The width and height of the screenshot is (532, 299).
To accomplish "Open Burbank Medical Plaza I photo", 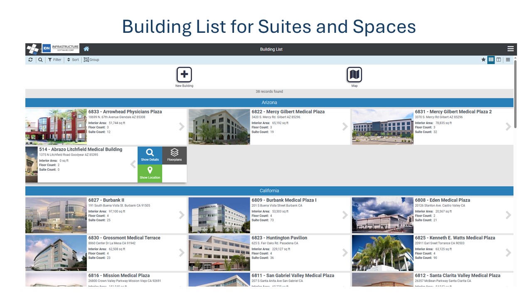I will point(219,215).
